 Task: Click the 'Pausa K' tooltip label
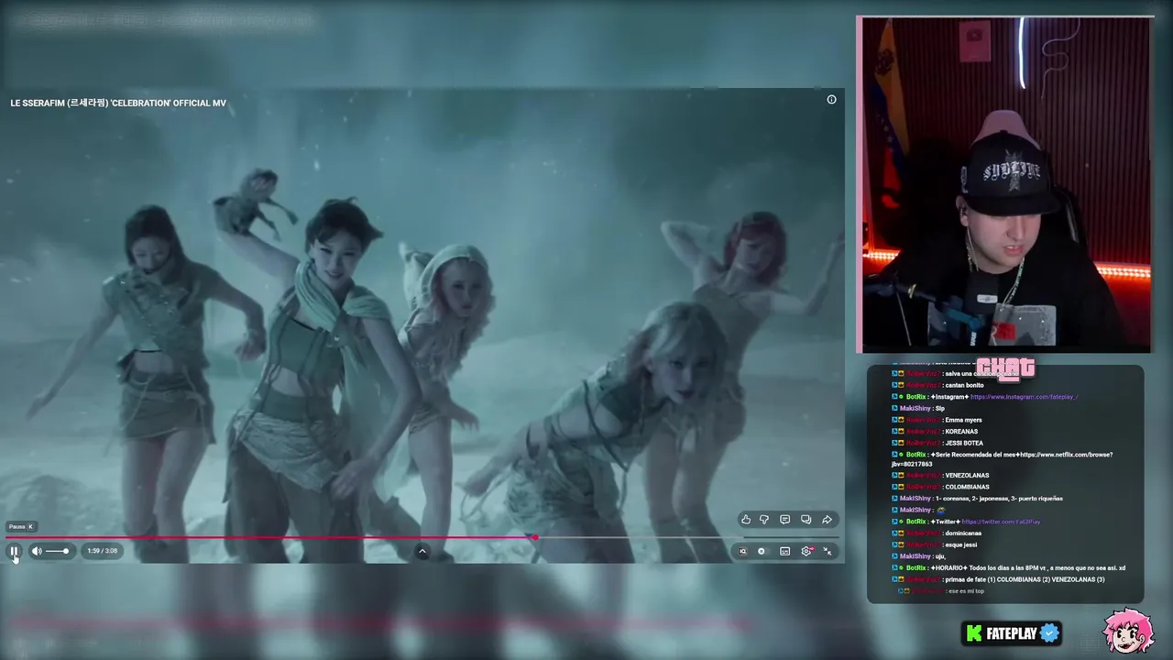(21, 527)
